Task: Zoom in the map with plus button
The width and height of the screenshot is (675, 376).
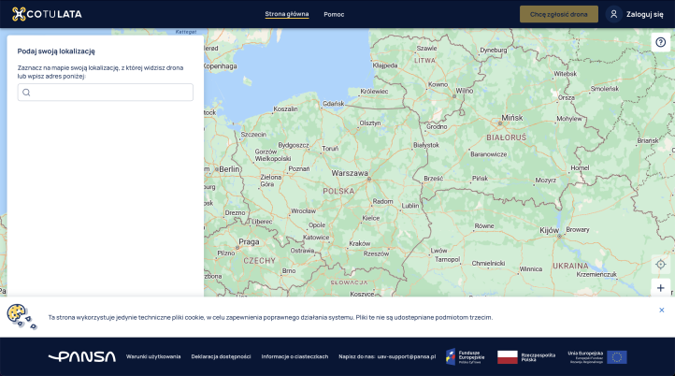Action: (660, 288)
